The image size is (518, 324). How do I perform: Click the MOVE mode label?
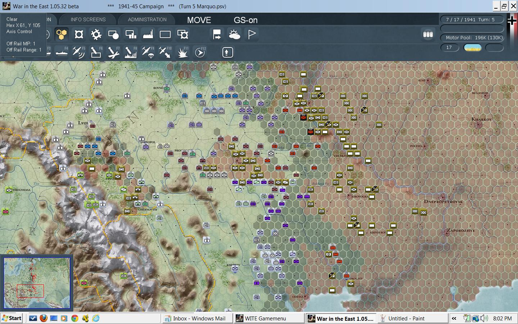click(199, 20)
